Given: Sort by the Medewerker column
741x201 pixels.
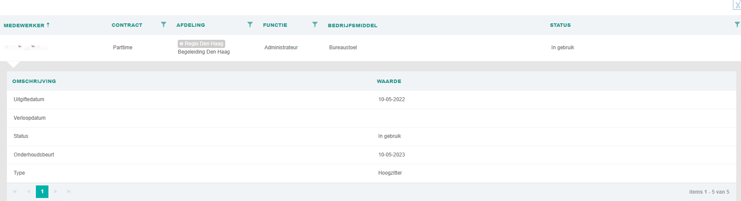Looking at the screenshot, I should (24, 26).
